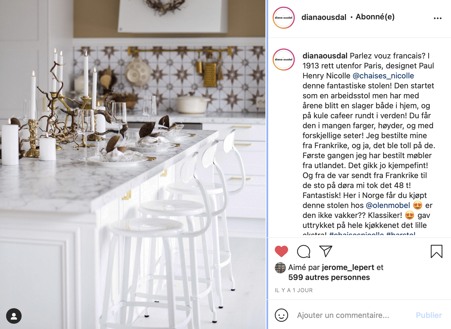
Task: Unlike the post with the red heart
Action: click(x=281, y=251)
